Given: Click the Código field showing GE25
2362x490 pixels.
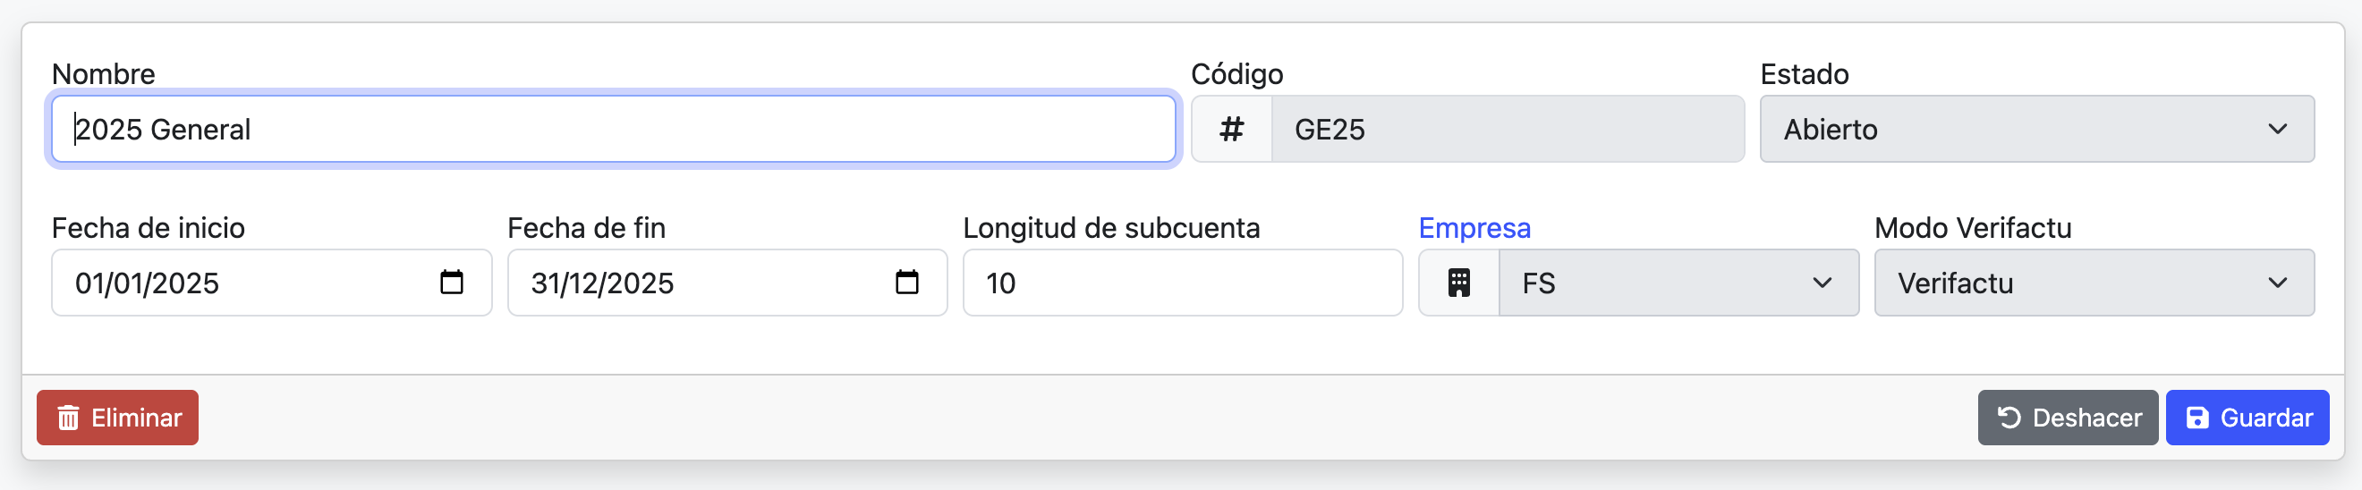Looking at the screenshot, I should (1507, 129).
